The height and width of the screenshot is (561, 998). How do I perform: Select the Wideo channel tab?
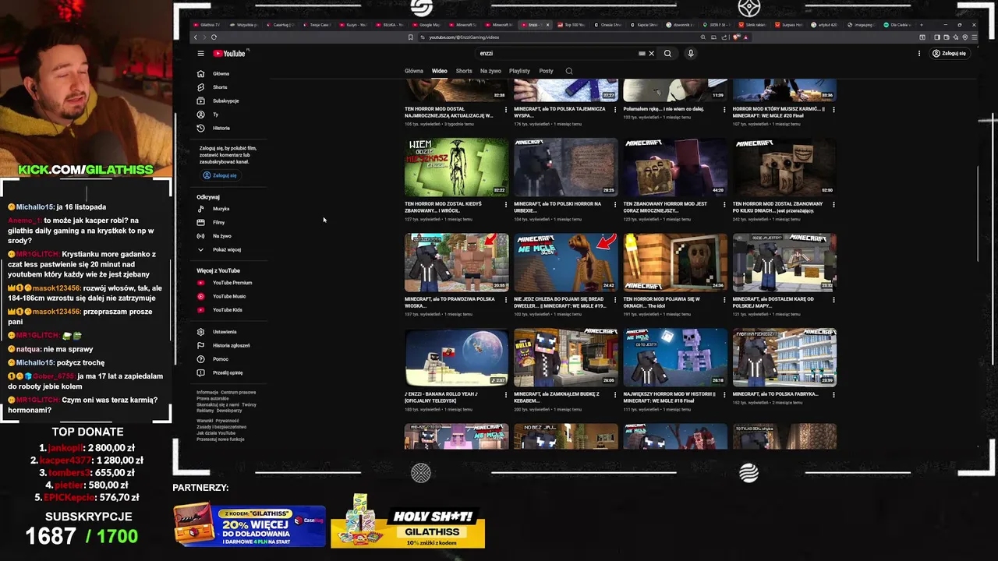(440, 71)
